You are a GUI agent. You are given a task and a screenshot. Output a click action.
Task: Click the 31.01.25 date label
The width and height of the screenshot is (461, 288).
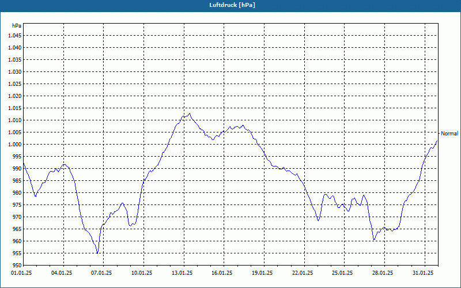click(x=423, y=273)
